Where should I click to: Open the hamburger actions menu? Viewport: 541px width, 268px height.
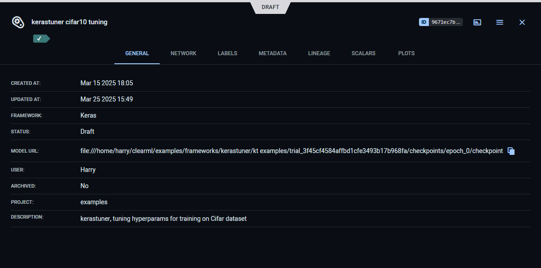click(499, 22)
